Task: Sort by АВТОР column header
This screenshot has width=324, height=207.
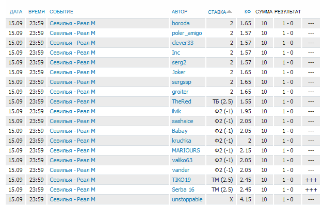Action: (180, 12)
